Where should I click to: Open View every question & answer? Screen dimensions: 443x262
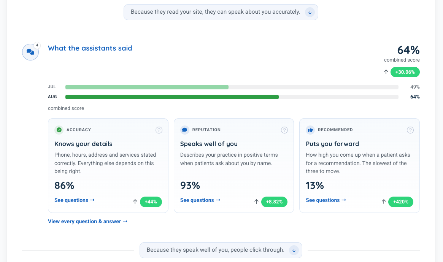tap(87, 221)
